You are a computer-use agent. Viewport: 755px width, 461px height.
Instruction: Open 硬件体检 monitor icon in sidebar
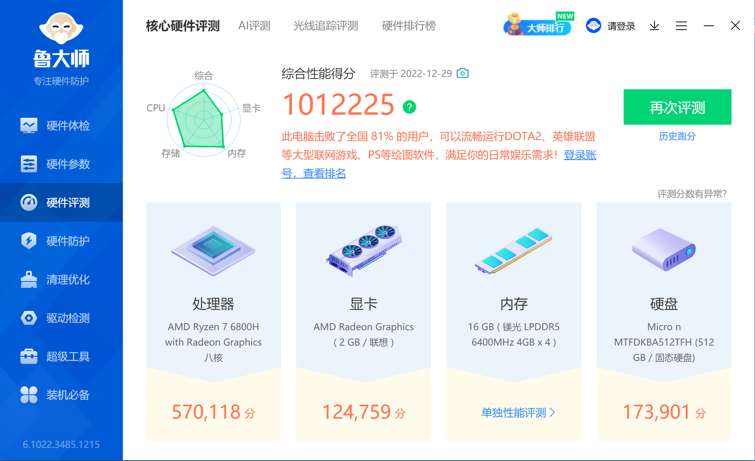29,125
